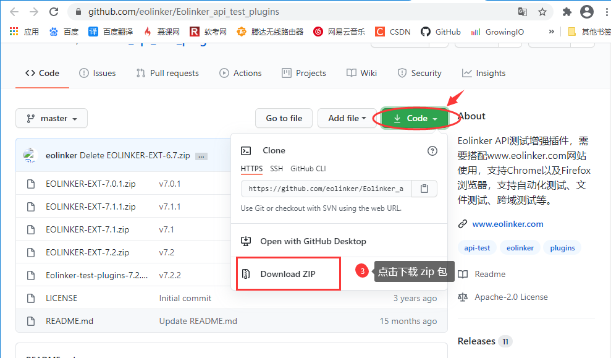Open the Add file dropdown

tap(347, 118)
